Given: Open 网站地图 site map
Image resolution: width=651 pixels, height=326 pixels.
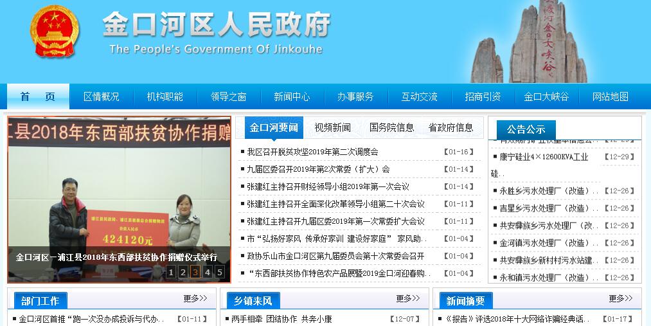Looking at the screenshot, I should tap(610, 96).
